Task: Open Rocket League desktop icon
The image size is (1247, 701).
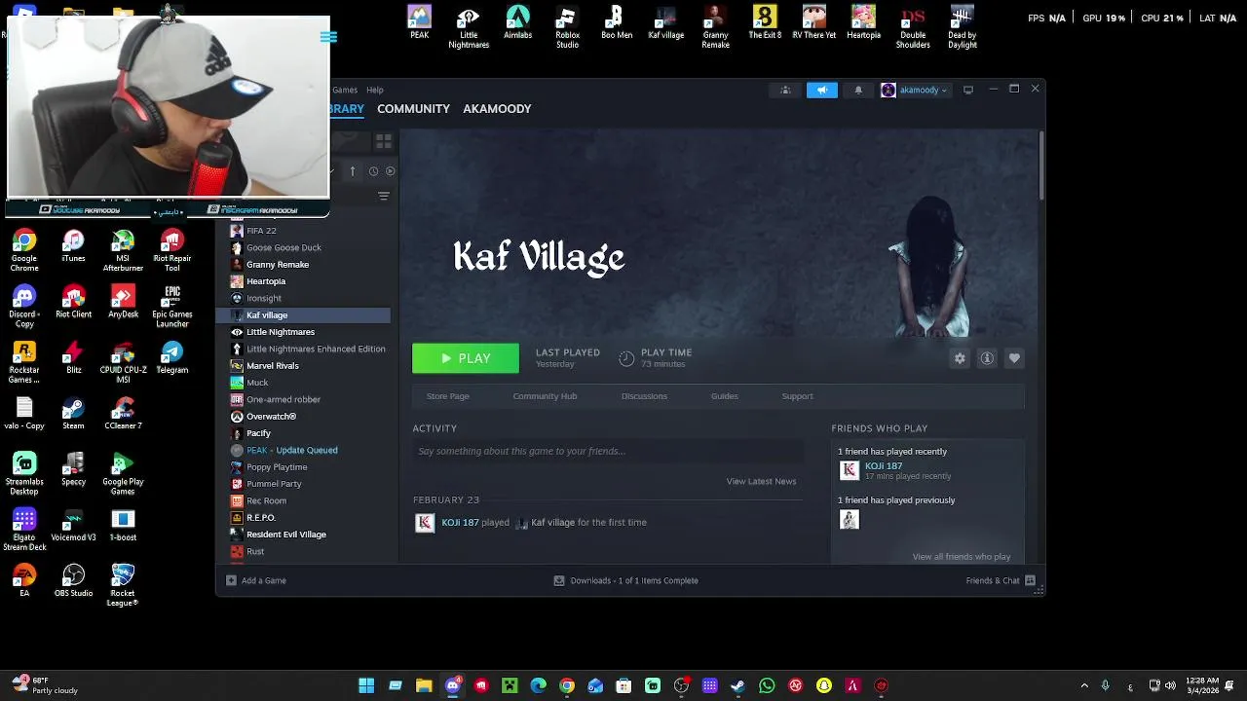Action: tap(123, 585)
